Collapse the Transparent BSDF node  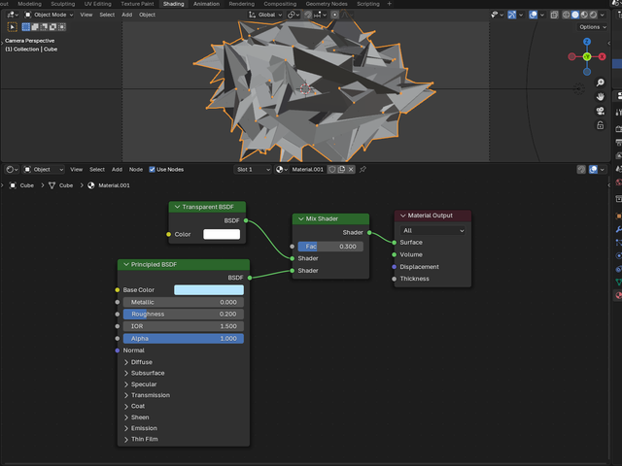point(177,207)
